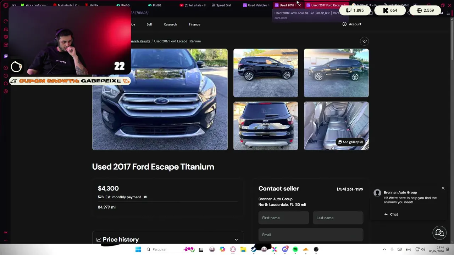Switch to tell a tale YouTube tab
Image resolution: width=454 pixels, height=255 pixels.
point(193,5)
